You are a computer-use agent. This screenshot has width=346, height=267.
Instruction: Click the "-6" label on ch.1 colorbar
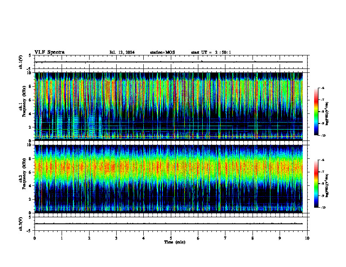point(322,88)
